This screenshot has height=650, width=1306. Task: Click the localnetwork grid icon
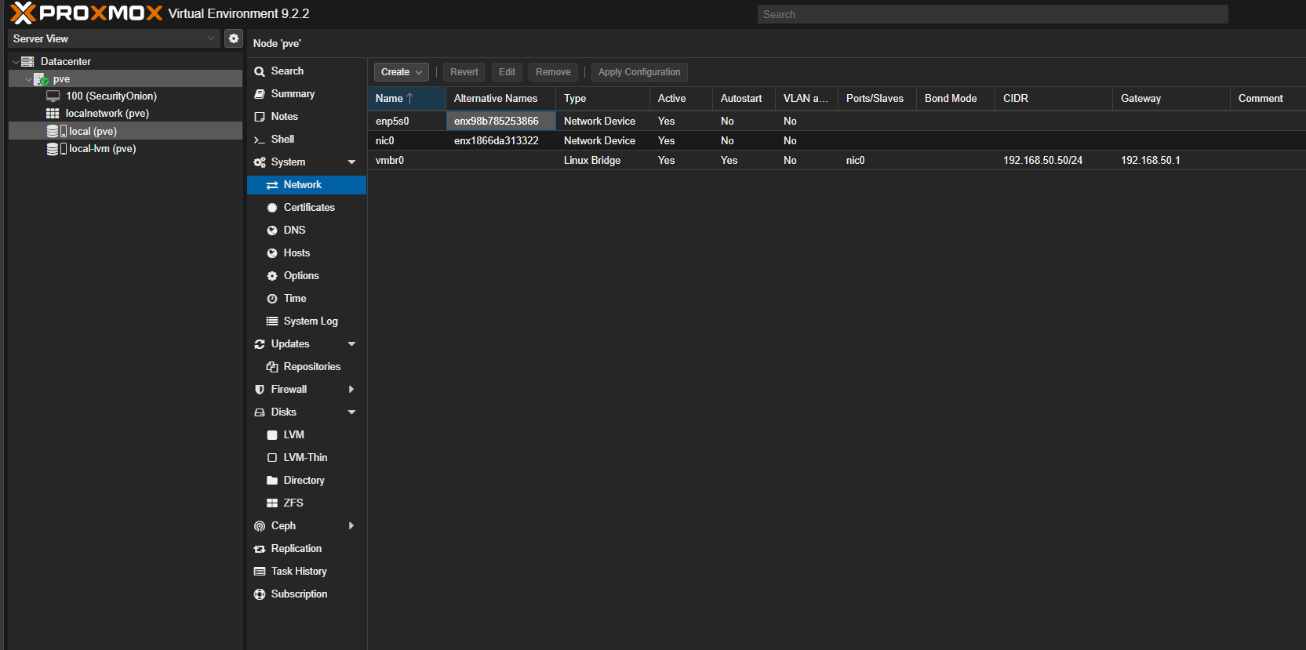click(53, 114)
